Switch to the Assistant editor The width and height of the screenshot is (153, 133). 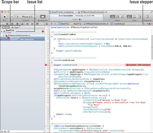118,17
